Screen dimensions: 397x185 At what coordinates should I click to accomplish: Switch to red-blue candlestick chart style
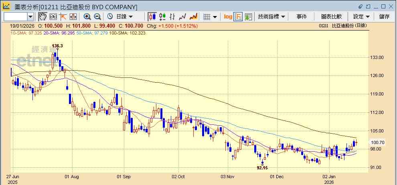[152, 17]
